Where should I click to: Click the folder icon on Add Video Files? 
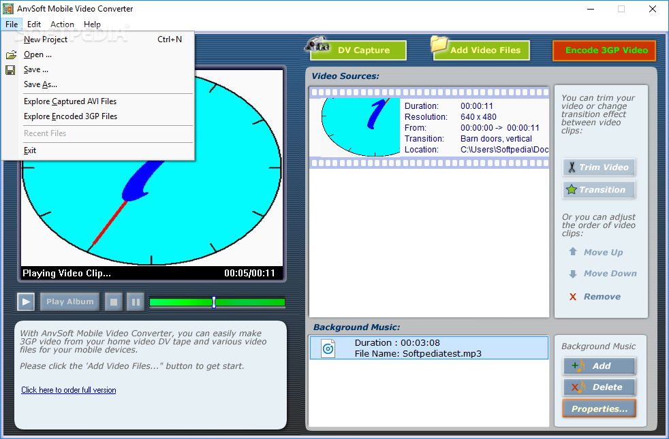coord(439,44)
